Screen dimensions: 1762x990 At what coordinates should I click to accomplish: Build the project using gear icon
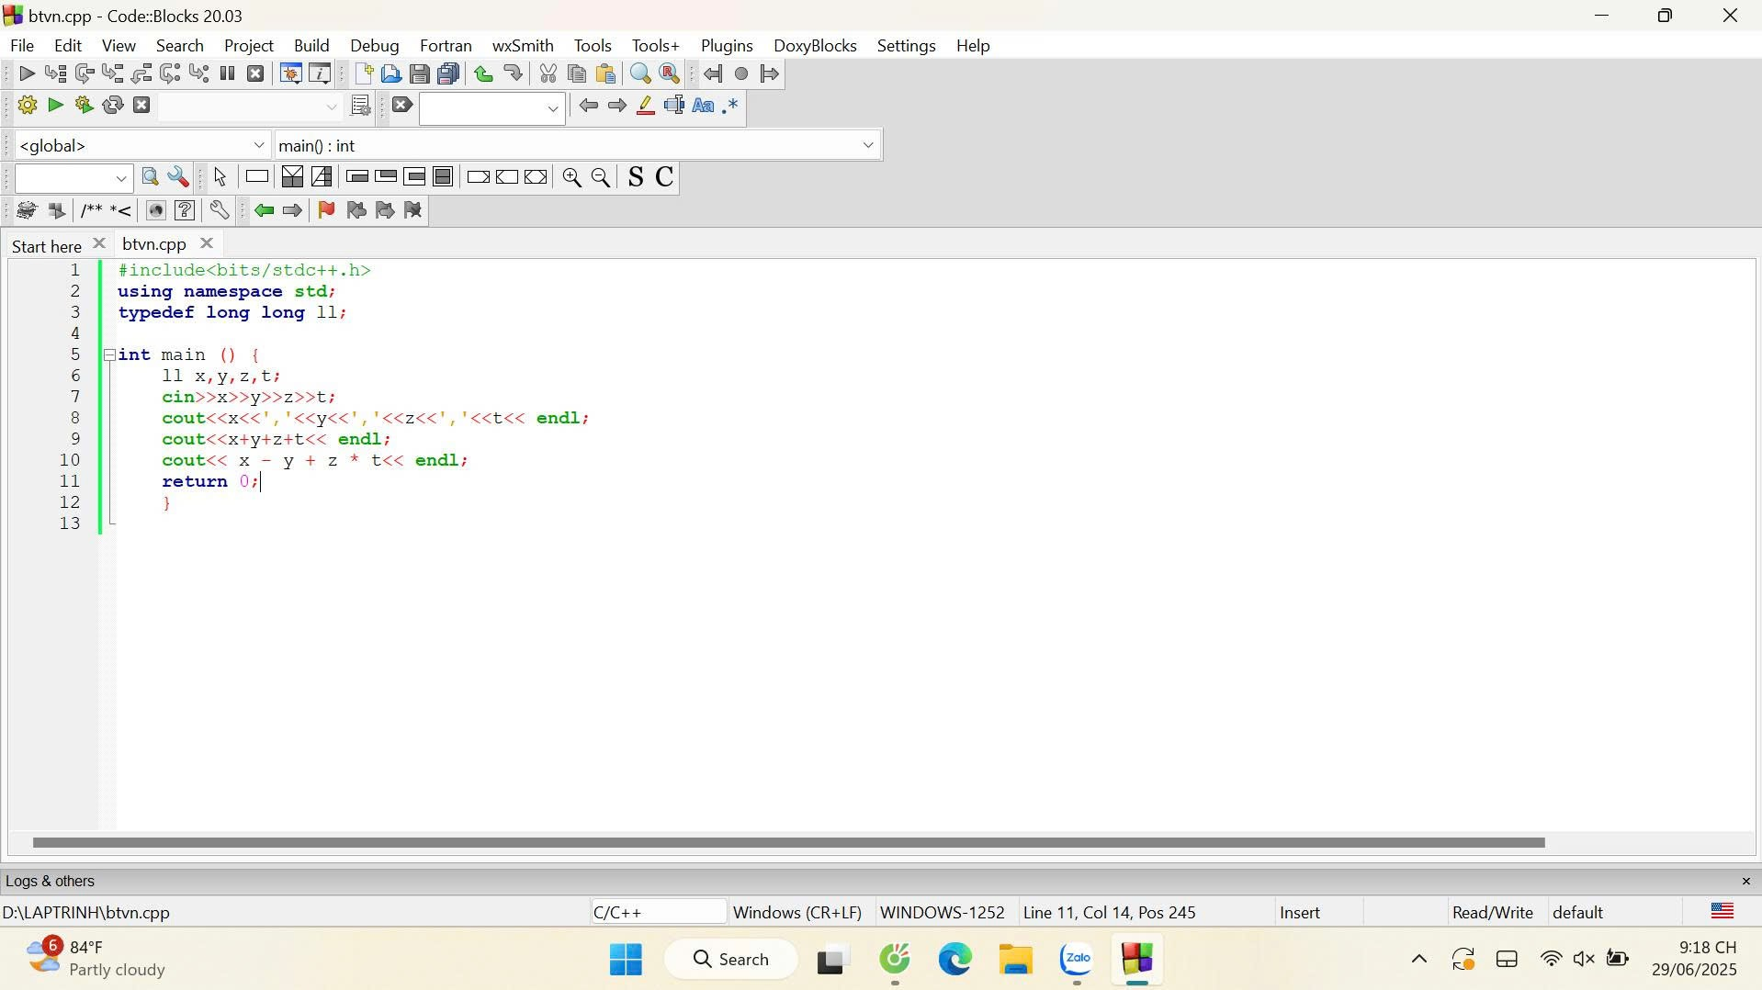pos(27,105)
